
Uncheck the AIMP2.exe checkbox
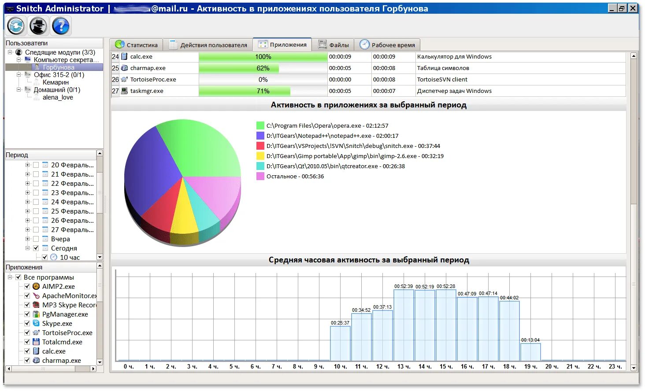(27, 286)
